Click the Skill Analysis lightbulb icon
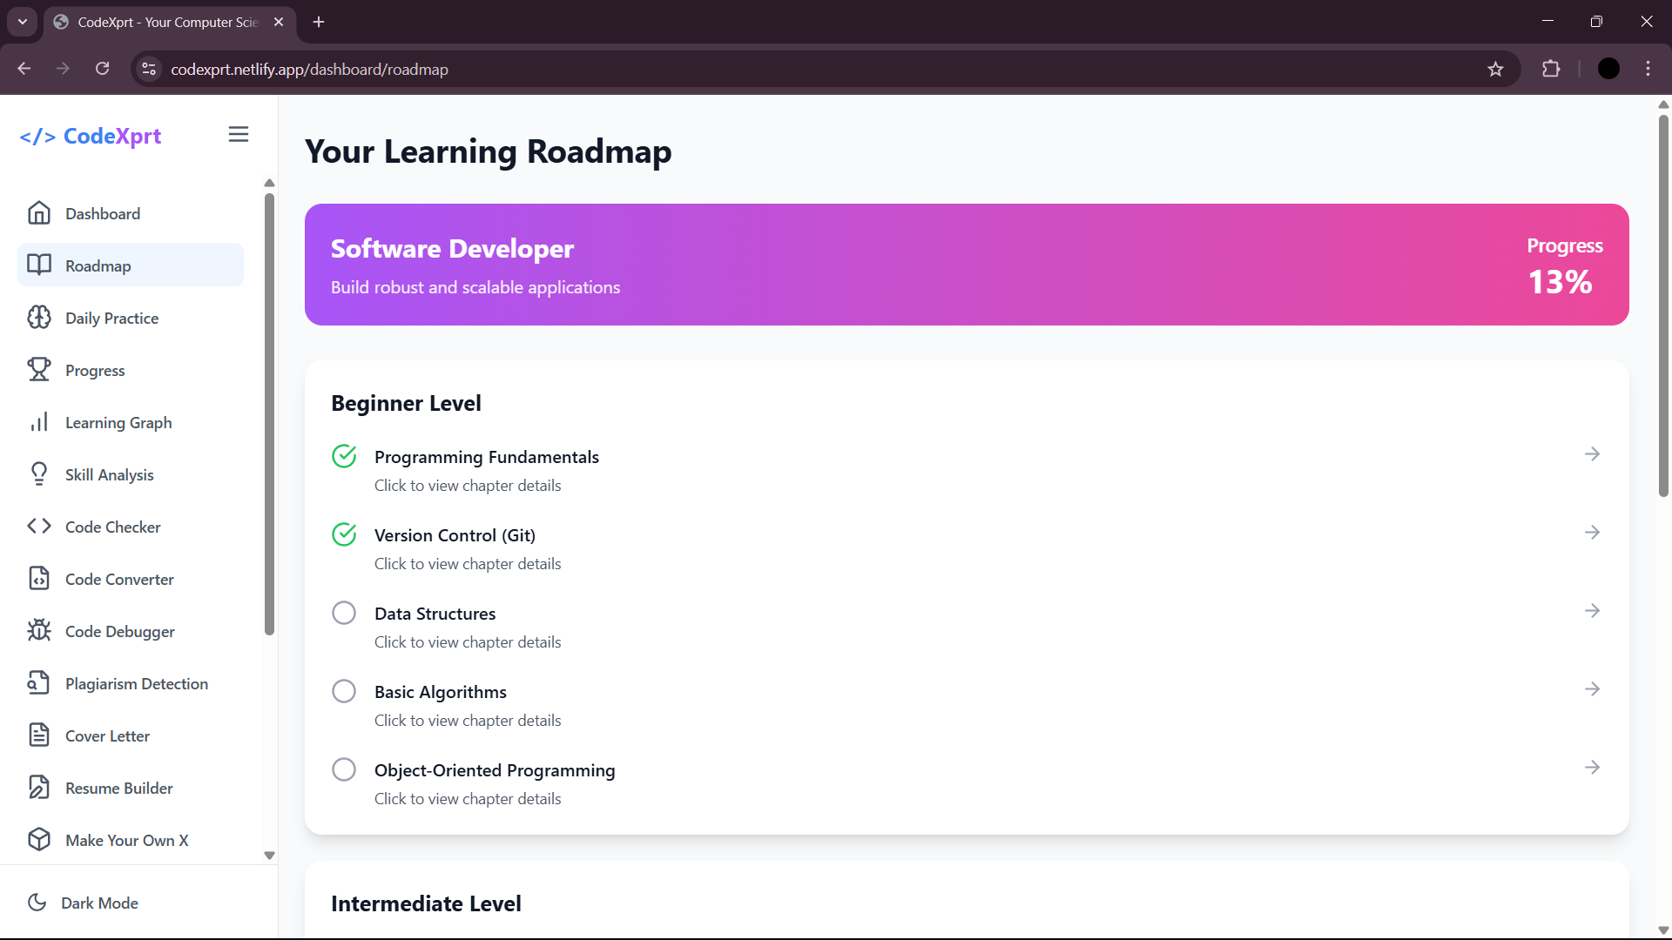1672x940 pixels. [39, 474]
